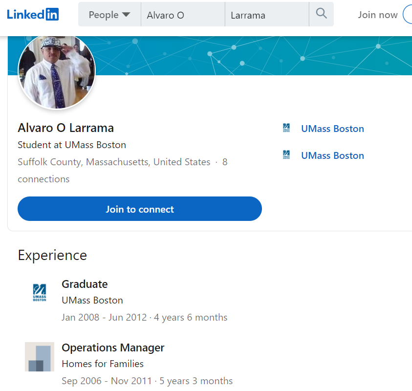Select the Alvaro O Larrama profile name

point(65,128)
